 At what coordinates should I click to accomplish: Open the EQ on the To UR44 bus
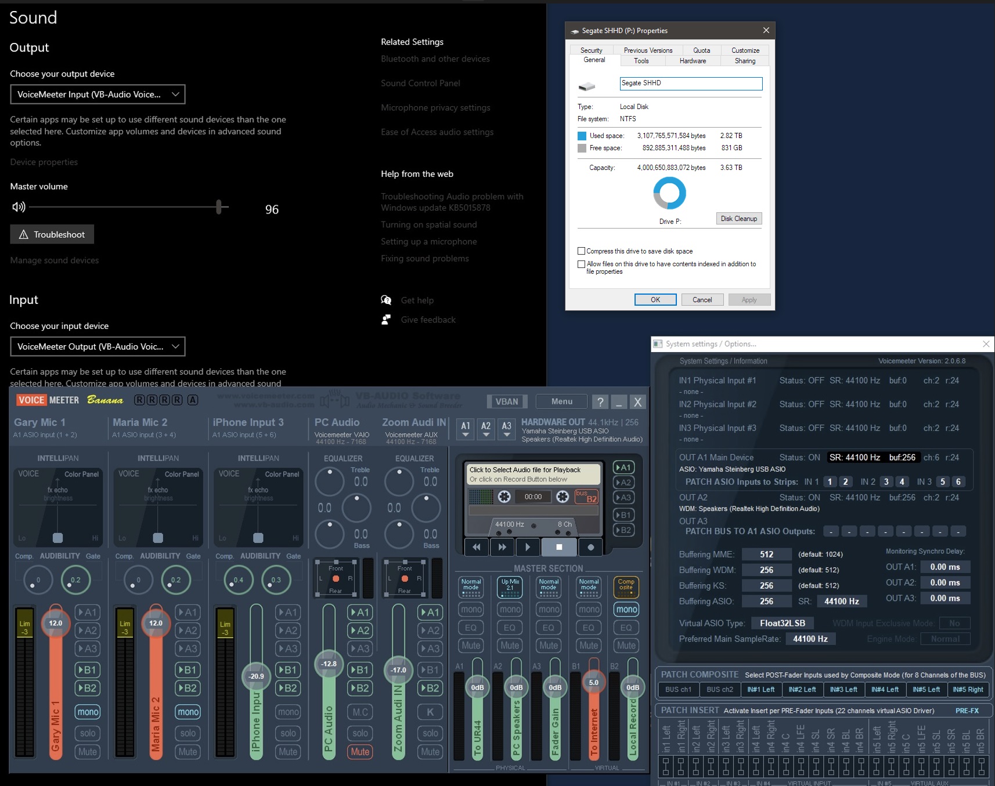click(x=471, y=627)
